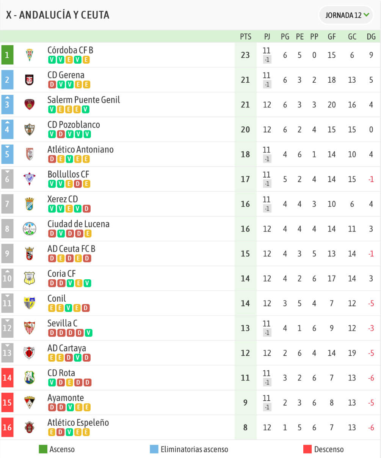Click the position 1 green rank box
381x458 pixels.
click(x=7, y=55)
